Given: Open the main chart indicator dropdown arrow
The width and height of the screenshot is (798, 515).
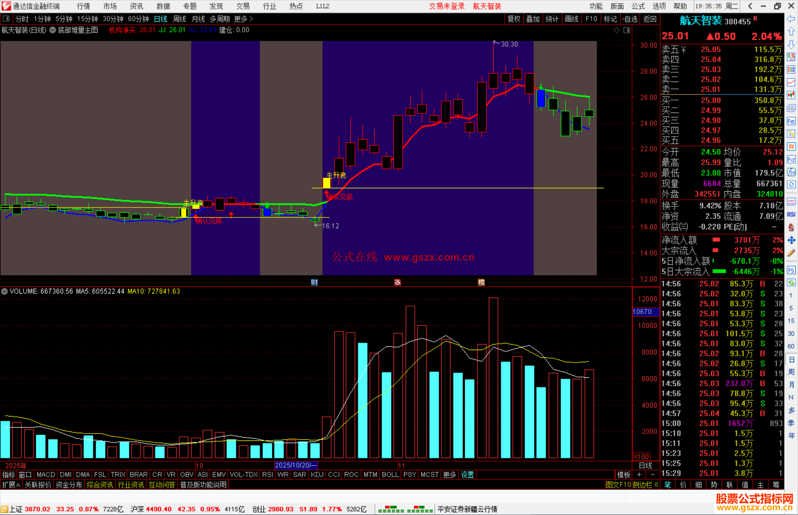Looking at the screenshot, I should point(53,30).
